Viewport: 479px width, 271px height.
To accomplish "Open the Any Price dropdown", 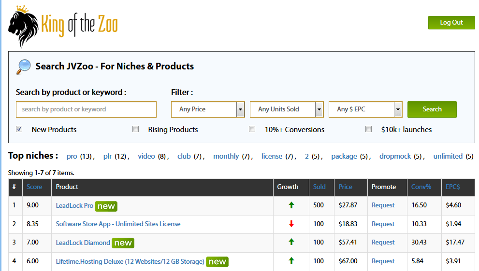I will 208,109.
